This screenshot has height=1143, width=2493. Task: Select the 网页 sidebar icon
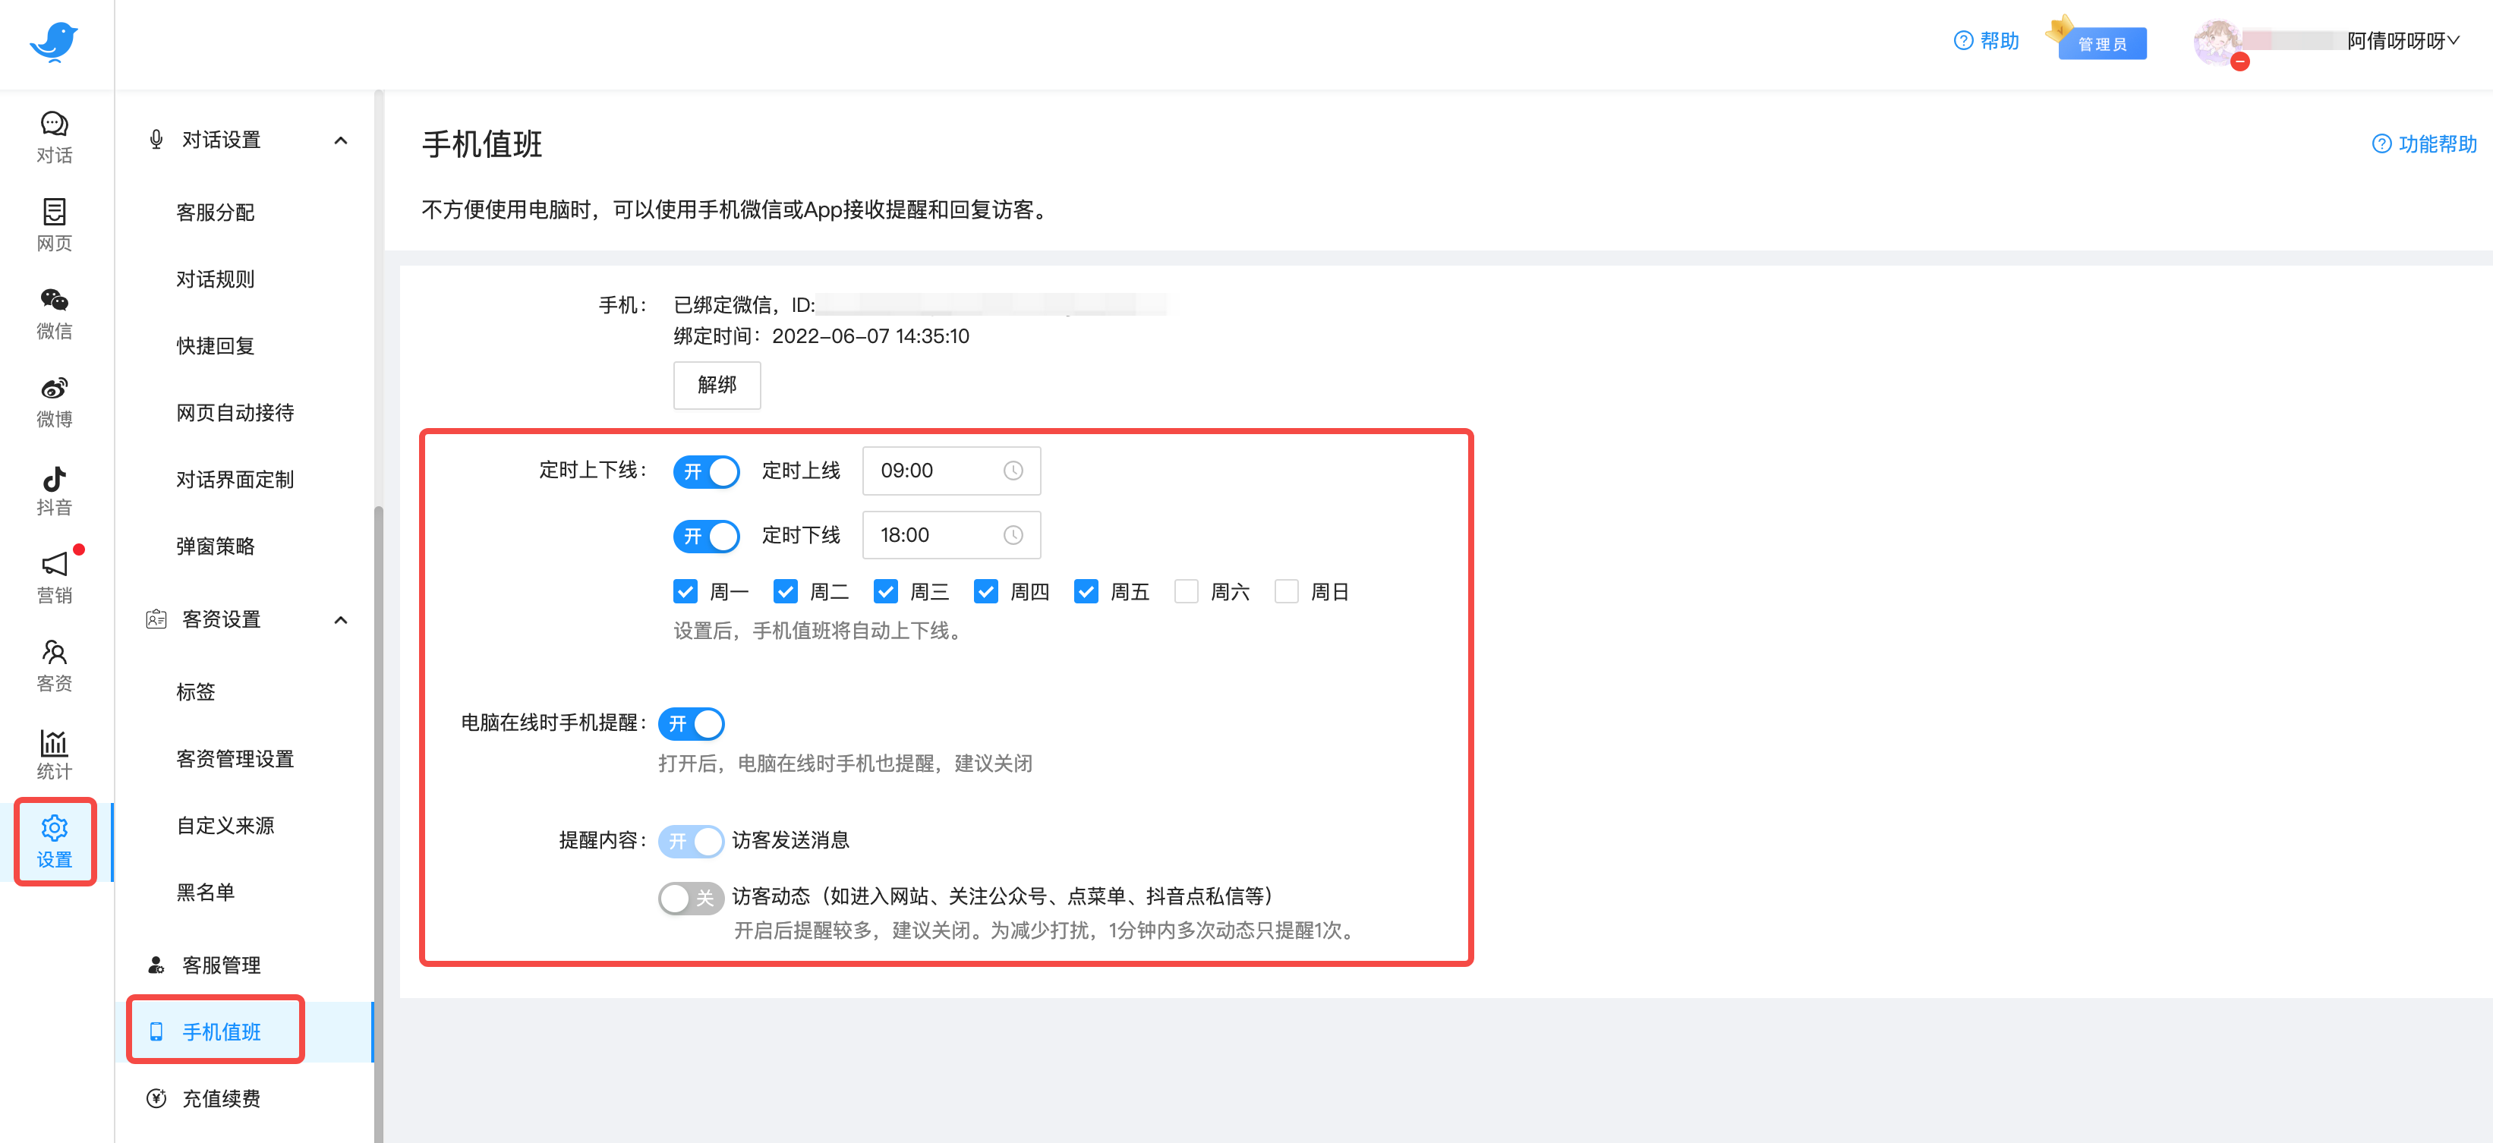pos(53,225)
